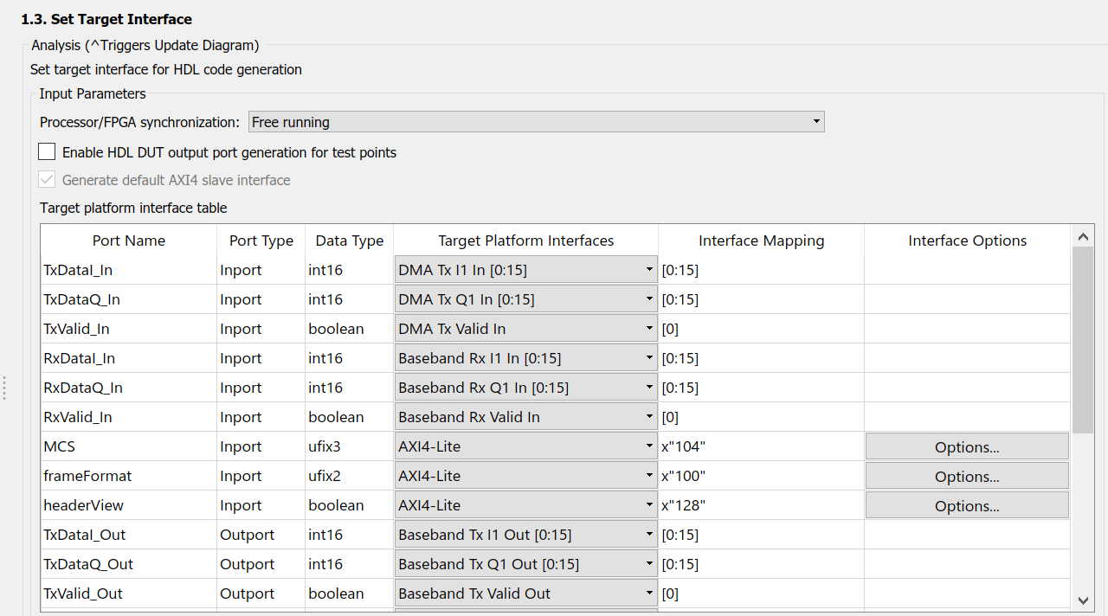
Task: Click the Port Name column header
Action: click(x=129, y=241)
